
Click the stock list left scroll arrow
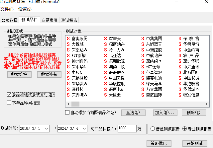68,104
